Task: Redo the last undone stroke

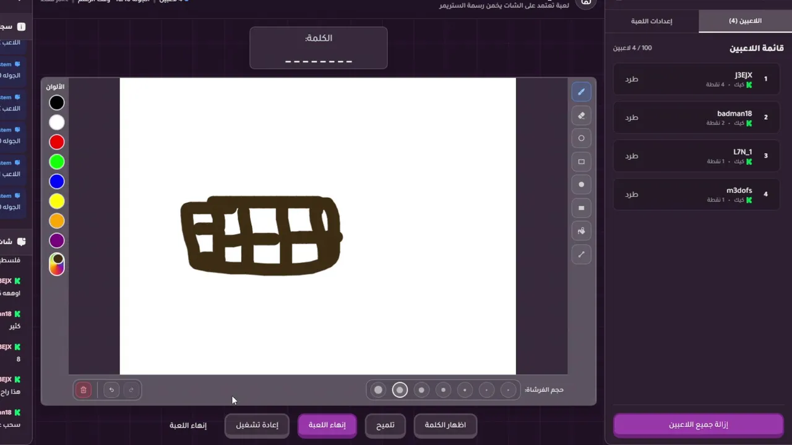Action: coord(131,390)
